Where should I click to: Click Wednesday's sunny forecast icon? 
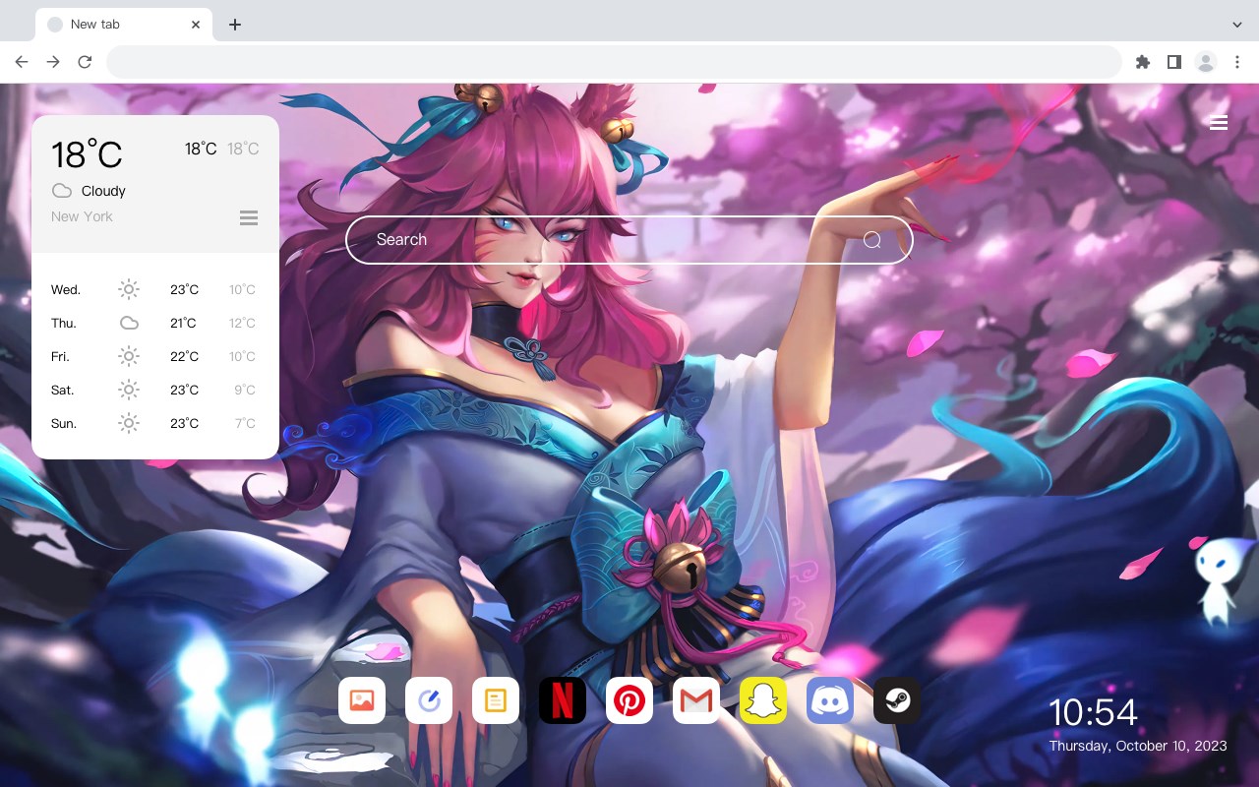(129, 289)
